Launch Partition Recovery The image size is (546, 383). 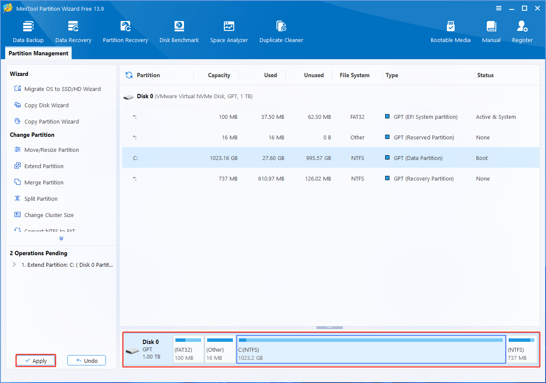(x=125, y=32)
